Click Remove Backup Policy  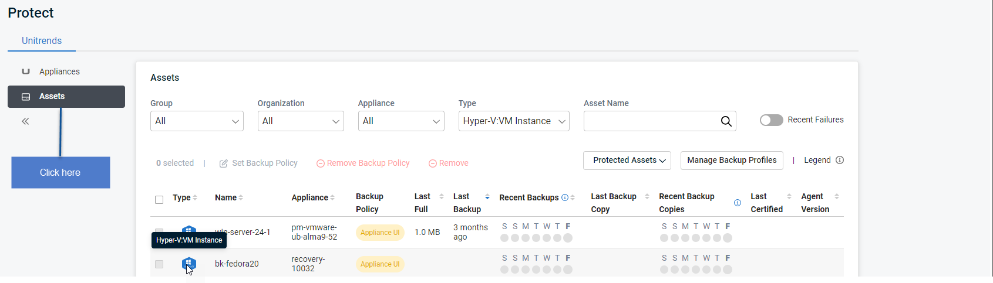click(363, 163)
